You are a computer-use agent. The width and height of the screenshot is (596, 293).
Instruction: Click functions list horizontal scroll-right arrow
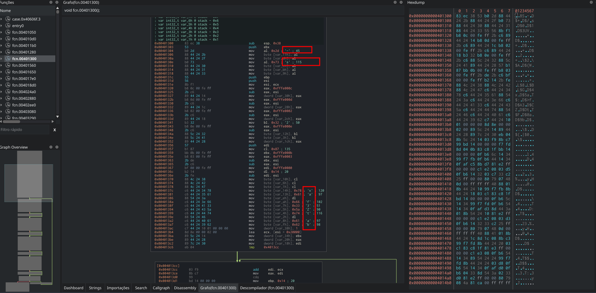click(x=52, y=121)
